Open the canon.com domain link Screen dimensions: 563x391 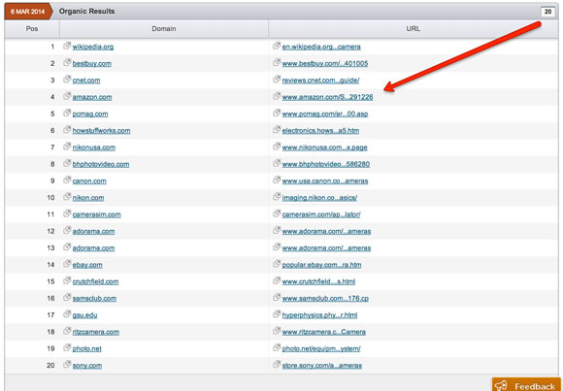coord(89,181)
